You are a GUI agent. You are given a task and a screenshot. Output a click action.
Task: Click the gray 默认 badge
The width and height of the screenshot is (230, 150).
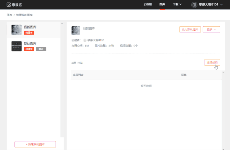(x=41, y=49)
